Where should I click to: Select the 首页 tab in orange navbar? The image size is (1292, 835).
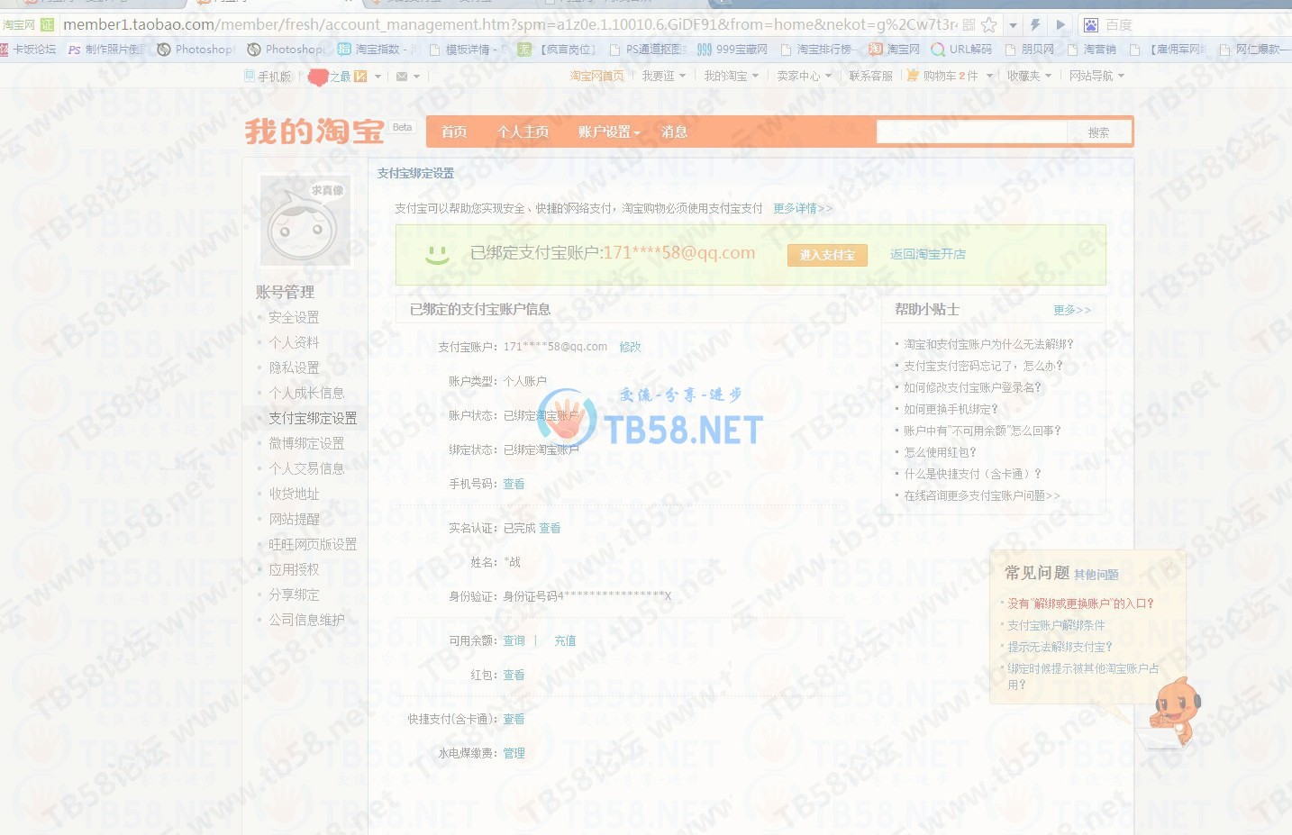tap(454, 132)
